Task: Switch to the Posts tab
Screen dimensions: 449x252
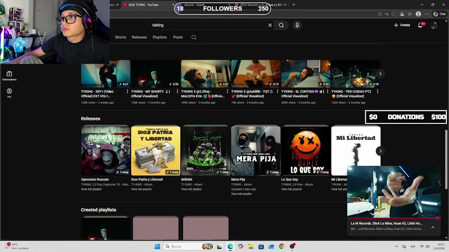Action: click(x=178, y=37)
